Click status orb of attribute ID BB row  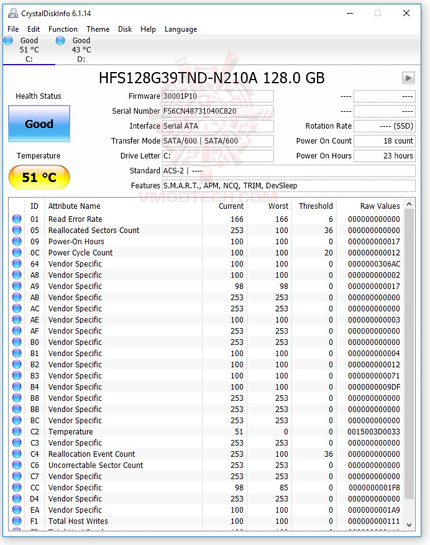[17, 409]
